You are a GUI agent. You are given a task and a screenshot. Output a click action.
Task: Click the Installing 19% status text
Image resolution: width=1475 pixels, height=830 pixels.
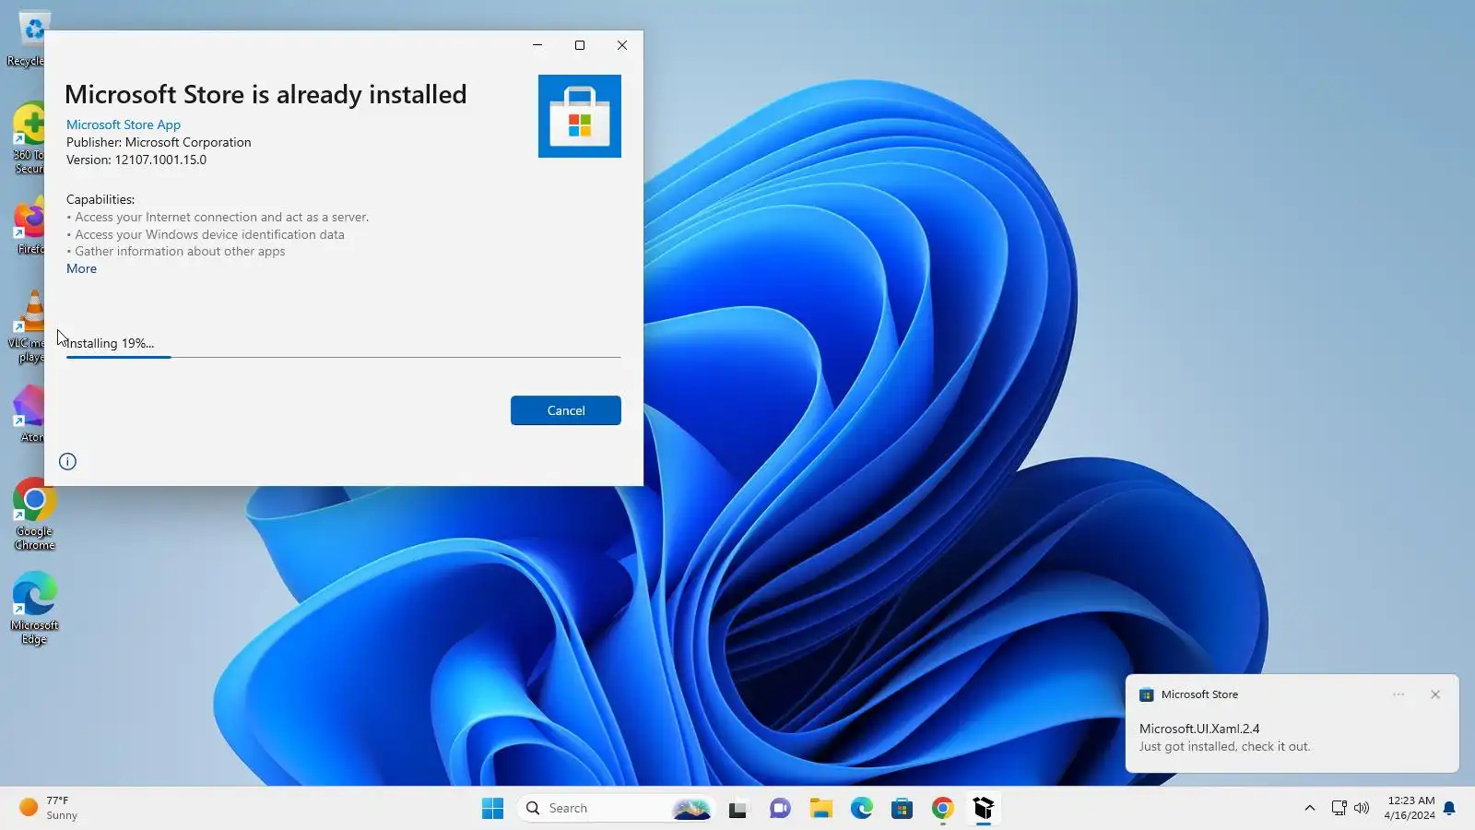coord(110,343)
